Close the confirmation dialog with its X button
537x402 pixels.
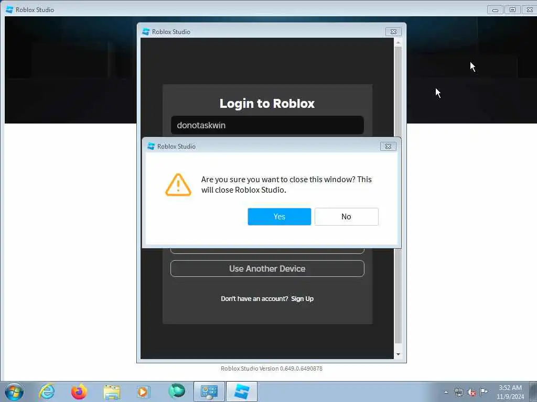388,147
